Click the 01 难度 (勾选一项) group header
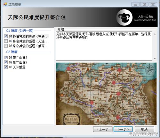 pyautogui.click(x=20, y=31)
